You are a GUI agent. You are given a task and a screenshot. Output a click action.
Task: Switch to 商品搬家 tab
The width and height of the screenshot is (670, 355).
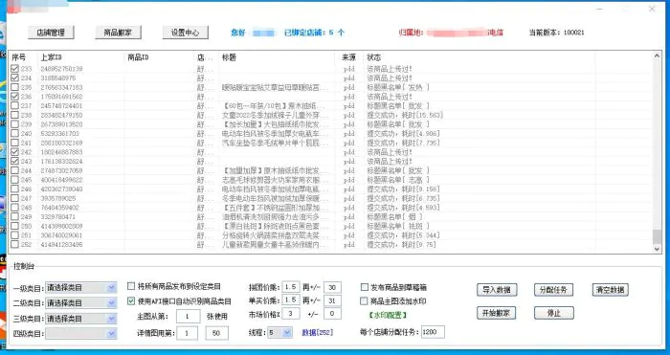pyautogui.click(x=118, y=33)
